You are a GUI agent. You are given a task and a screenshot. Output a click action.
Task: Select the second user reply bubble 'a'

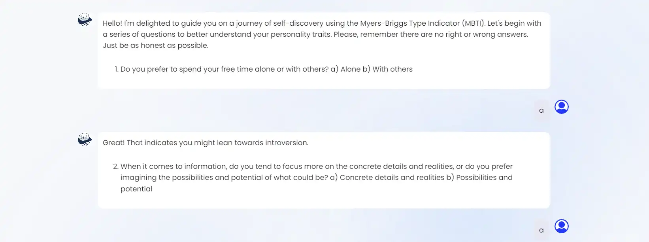[x=541, y=230]
